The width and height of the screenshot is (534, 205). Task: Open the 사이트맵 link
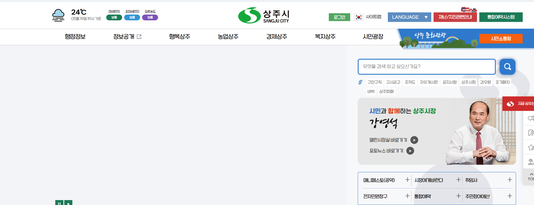click(x=374, y=17)
